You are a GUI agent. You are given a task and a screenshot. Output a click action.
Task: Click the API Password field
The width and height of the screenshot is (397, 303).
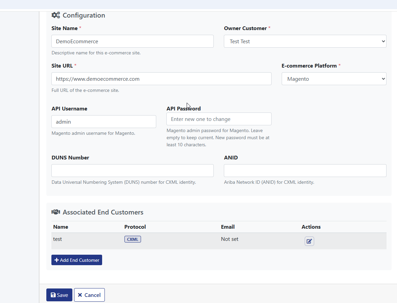219,119
